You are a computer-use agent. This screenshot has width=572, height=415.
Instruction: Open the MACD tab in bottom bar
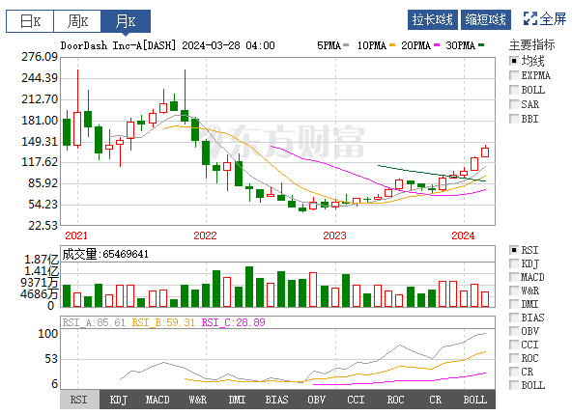click(x=157, y=400)
